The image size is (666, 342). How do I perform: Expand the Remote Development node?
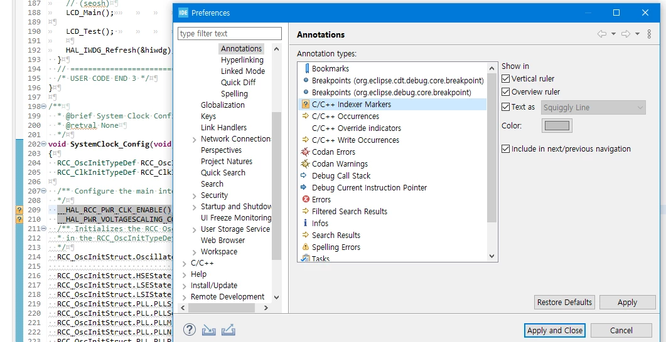[185, 298]
